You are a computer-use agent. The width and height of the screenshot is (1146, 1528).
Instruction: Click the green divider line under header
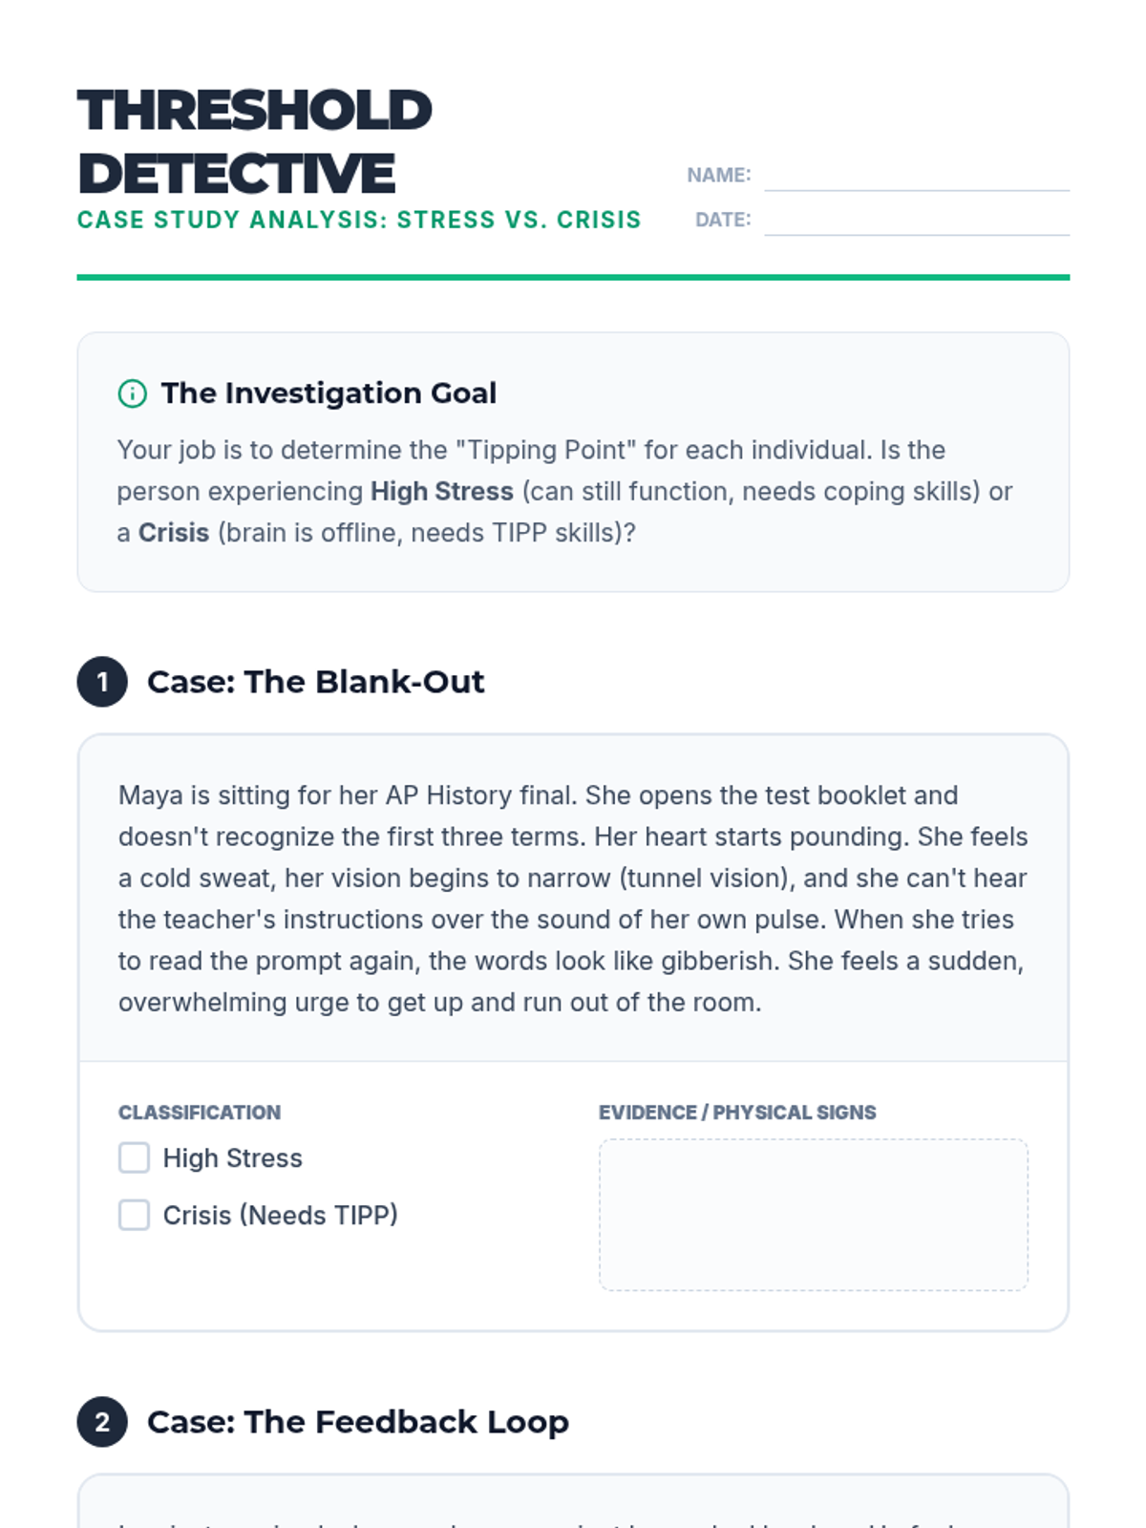pos(573,278)
